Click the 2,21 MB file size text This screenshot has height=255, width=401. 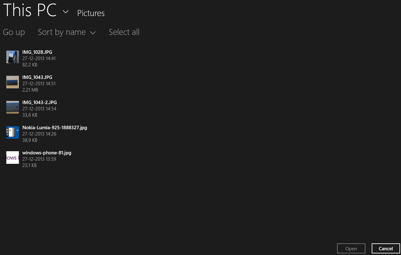(x=30, y=90)
